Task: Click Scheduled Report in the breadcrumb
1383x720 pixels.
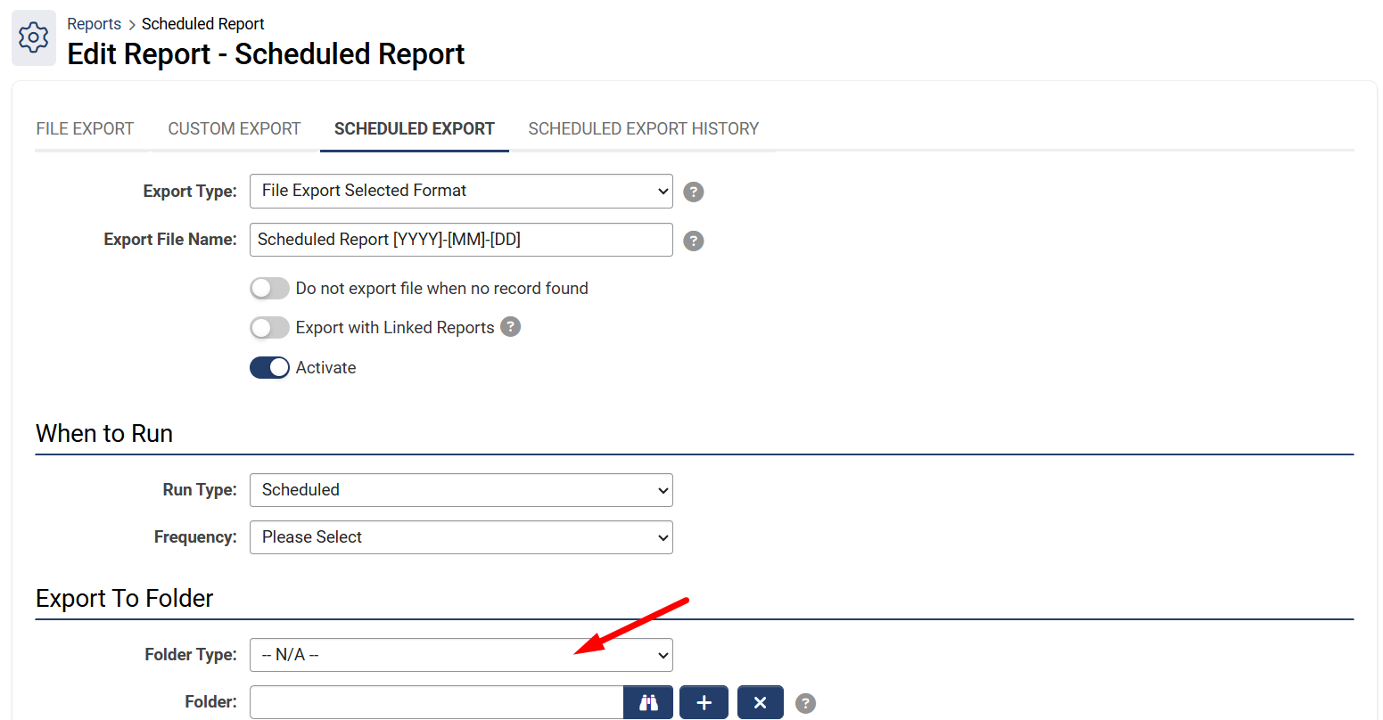Action: tap(203, 24)
